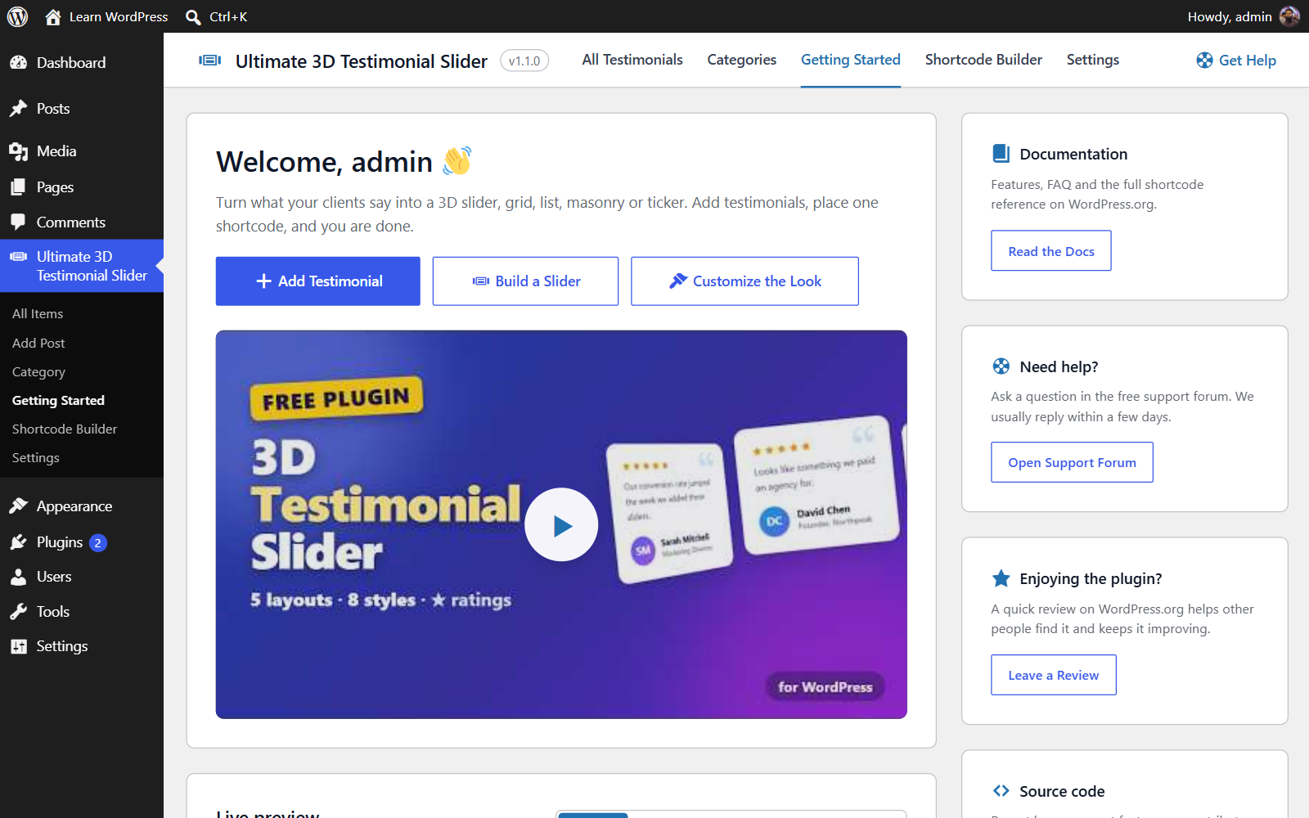
Task: Click the star icon beside Enjoying the plugin
Action: pyautogui.click(x=1001, y=578)
